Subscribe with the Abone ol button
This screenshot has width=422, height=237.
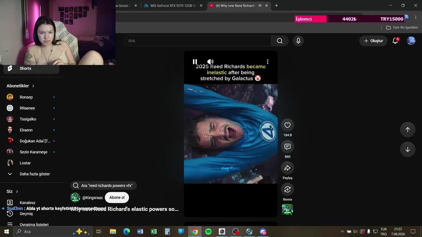[x=117, y=197]
